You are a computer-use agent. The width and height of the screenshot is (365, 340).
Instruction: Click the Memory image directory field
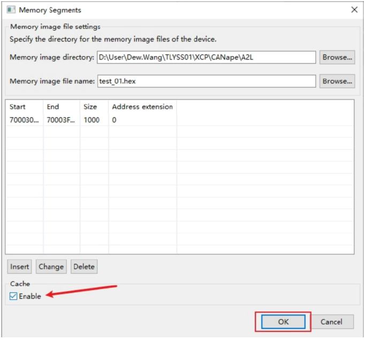pyautogui.click(x=206, y=57)
